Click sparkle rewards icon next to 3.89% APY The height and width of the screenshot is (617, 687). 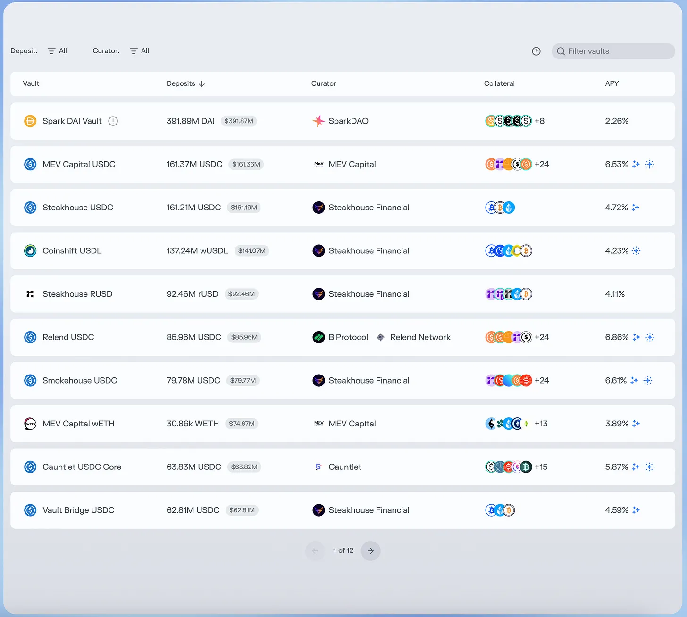tap(636, 424)
